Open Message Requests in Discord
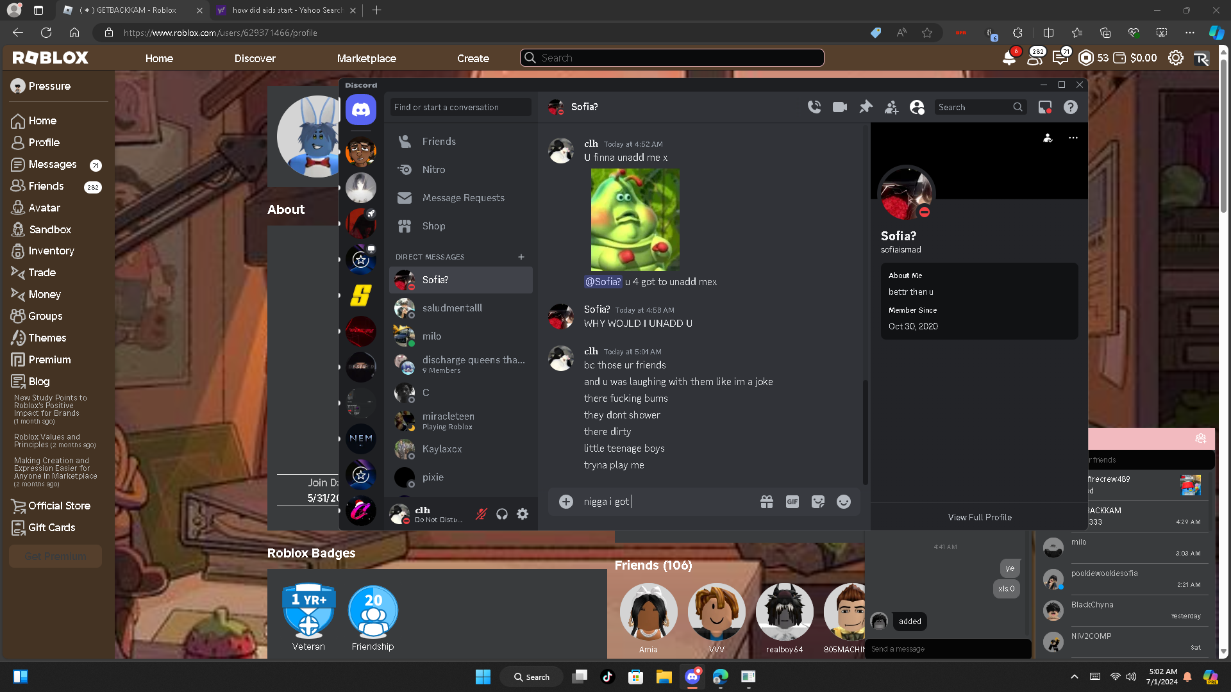Viewport: 1231px width, 692px height. click(461, 198)
